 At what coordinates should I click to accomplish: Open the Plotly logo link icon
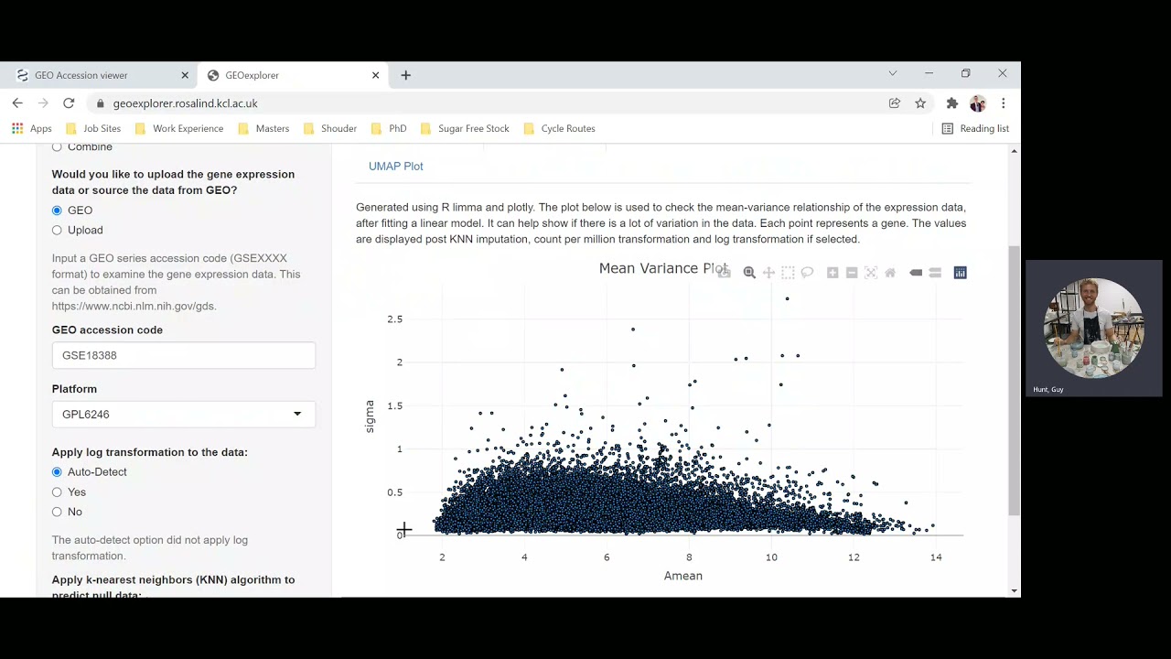coord(960,273)
